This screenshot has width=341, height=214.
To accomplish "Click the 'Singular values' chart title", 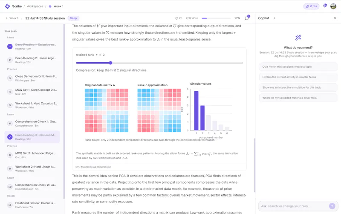I will click(x=201, y=84).
